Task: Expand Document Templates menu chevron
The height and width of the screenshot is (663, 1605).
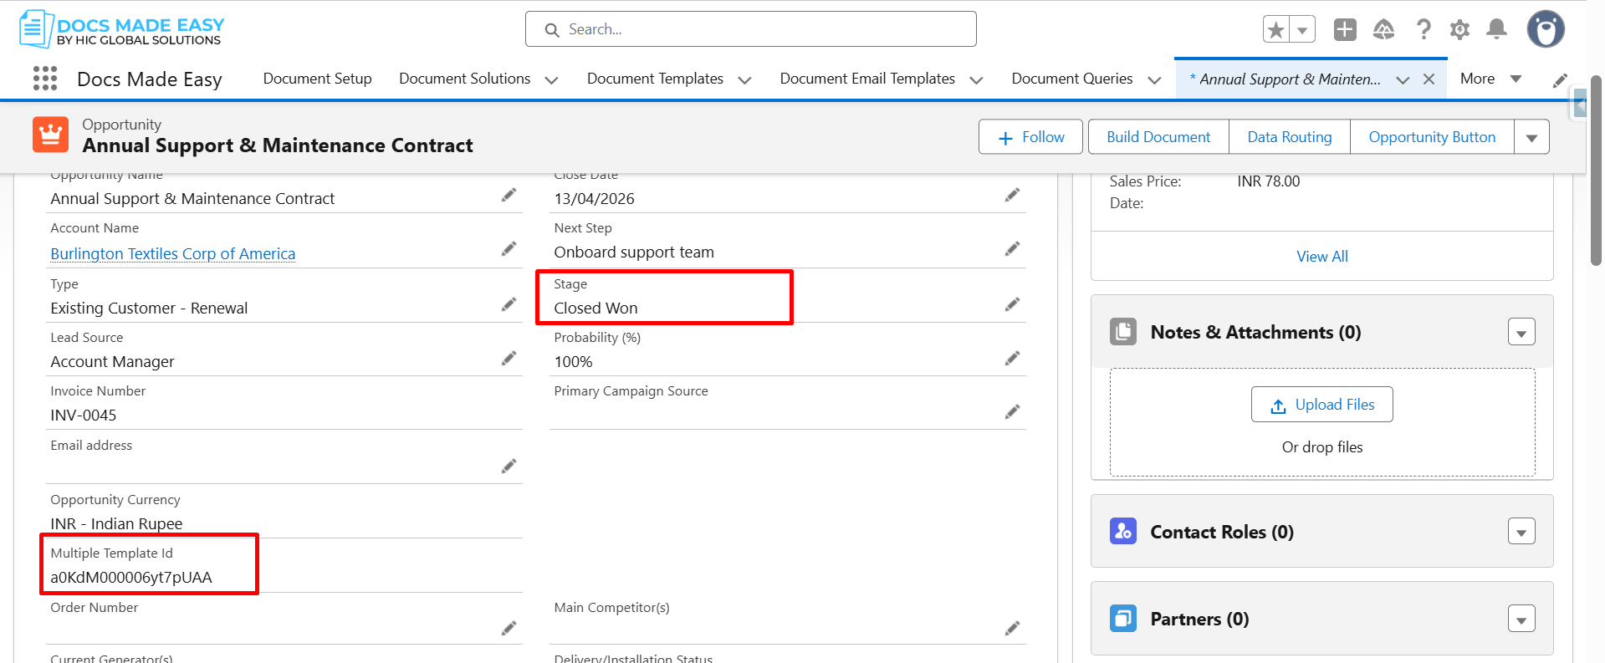Action: click(744, 80)
